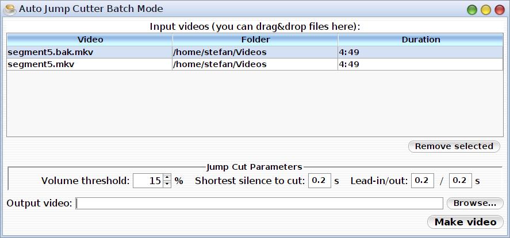This screenshot has height=238, width=510.
Task: Click the Lead-out value field
Action: pos(459,181)
